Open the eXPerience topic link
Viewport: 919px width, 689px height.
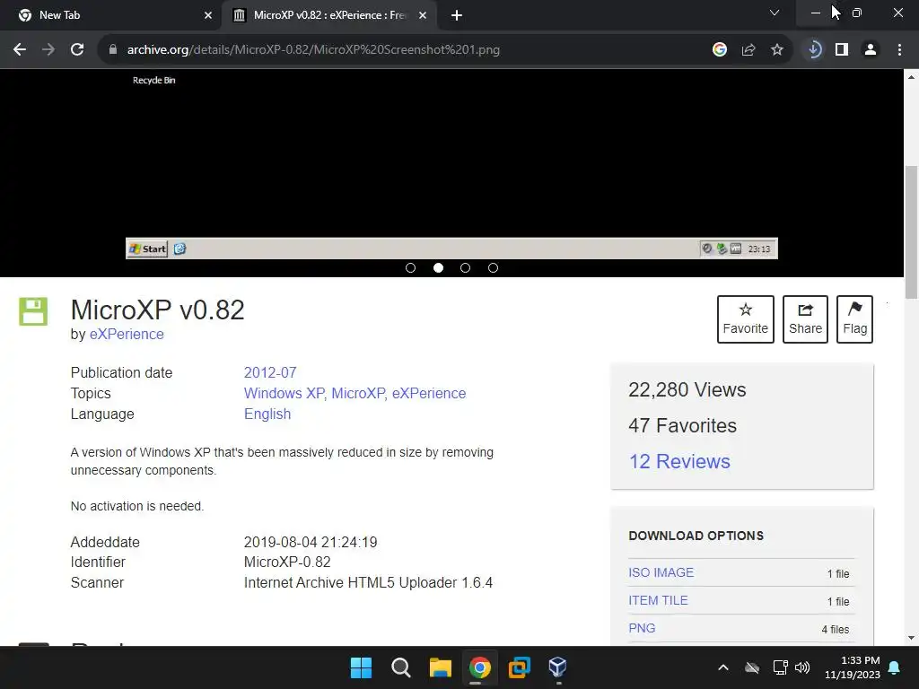point(429,393)
